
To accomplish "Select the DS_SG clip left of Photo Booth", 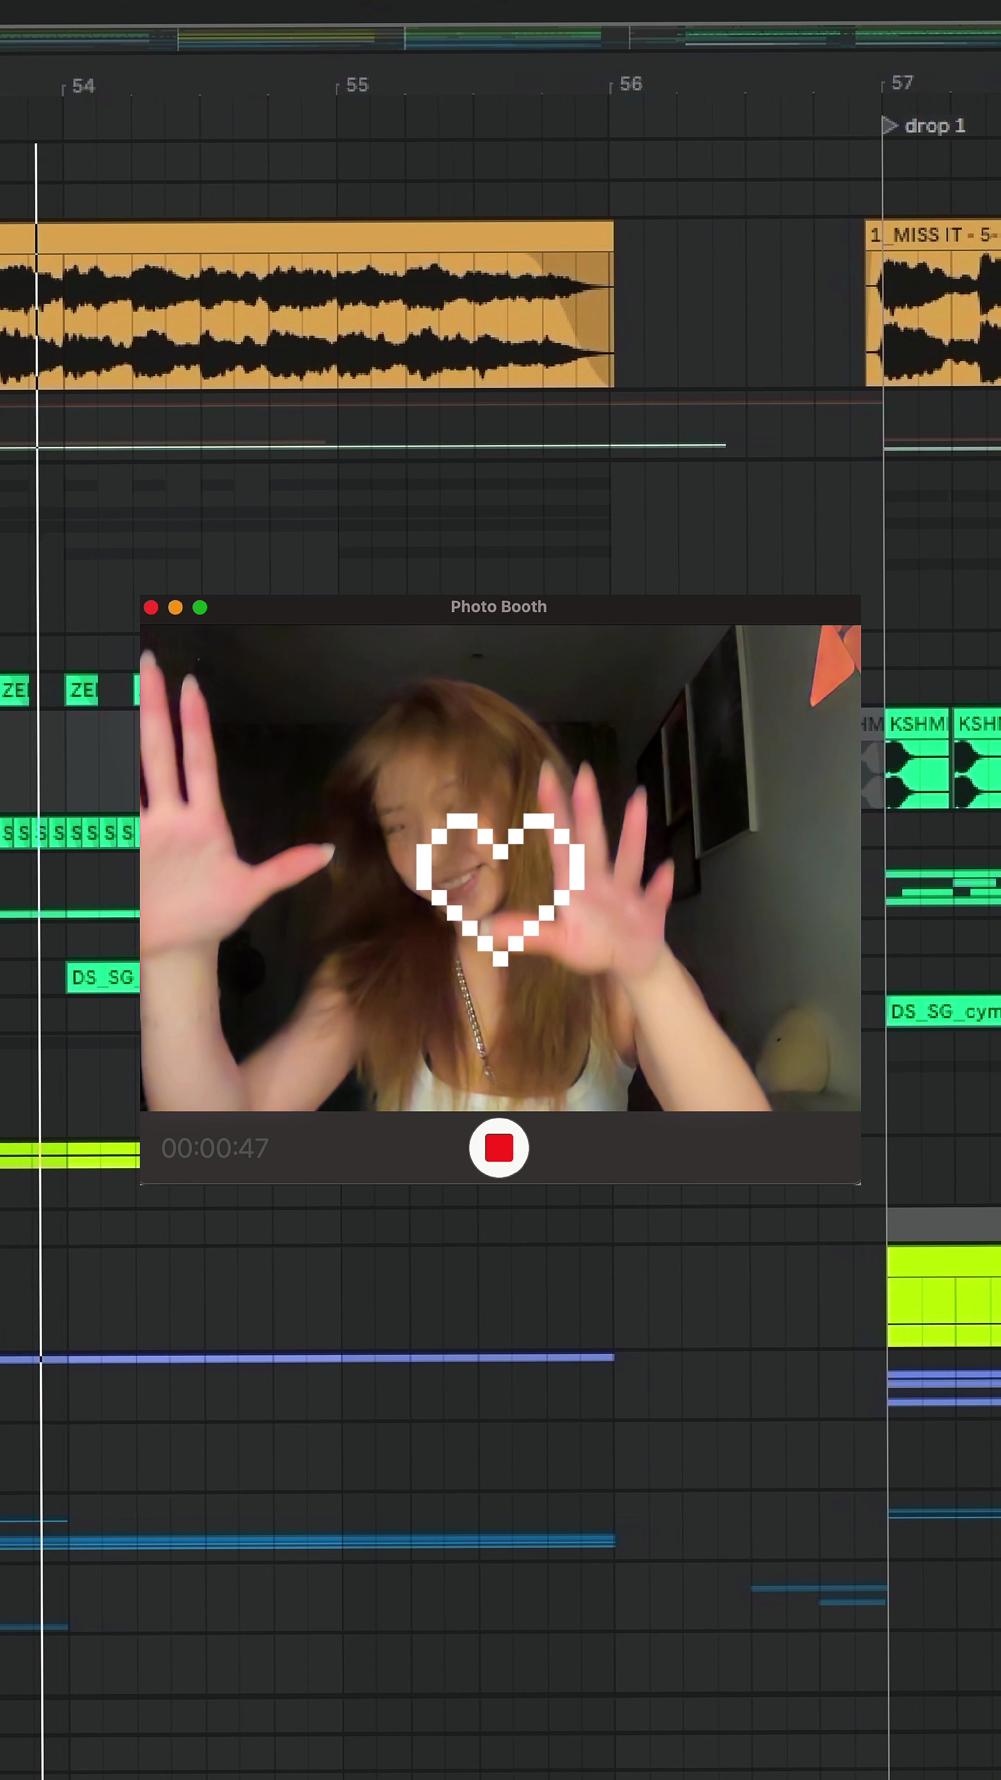I will (x=103, y=977).
